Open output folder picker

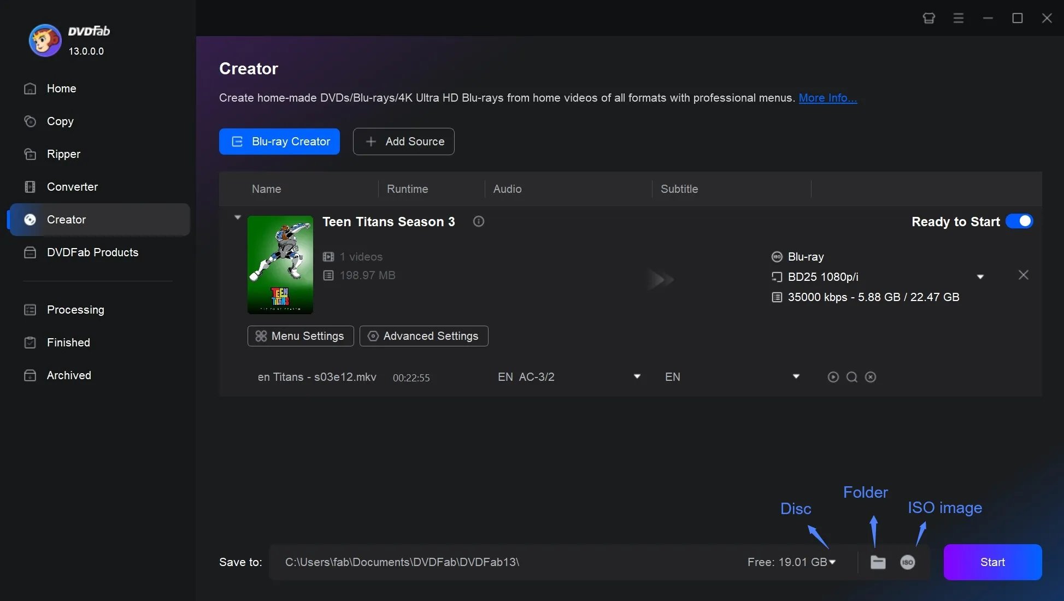pos(878,562)
